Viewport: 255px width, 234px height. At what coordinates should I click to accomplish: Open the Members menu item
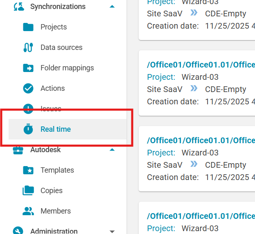56,211
